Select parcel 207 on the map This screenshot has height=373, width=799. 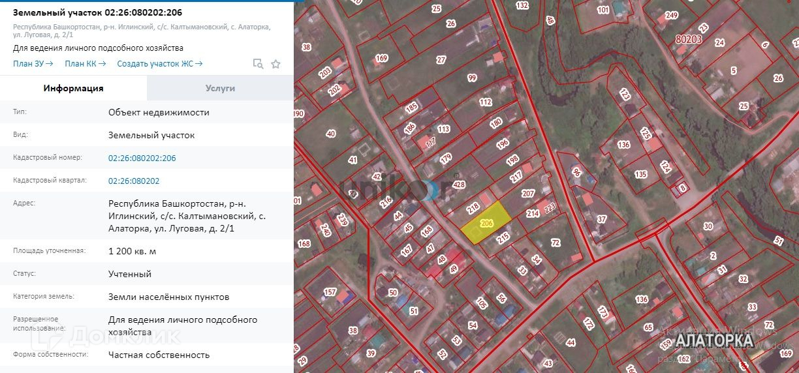click(528, 193)
